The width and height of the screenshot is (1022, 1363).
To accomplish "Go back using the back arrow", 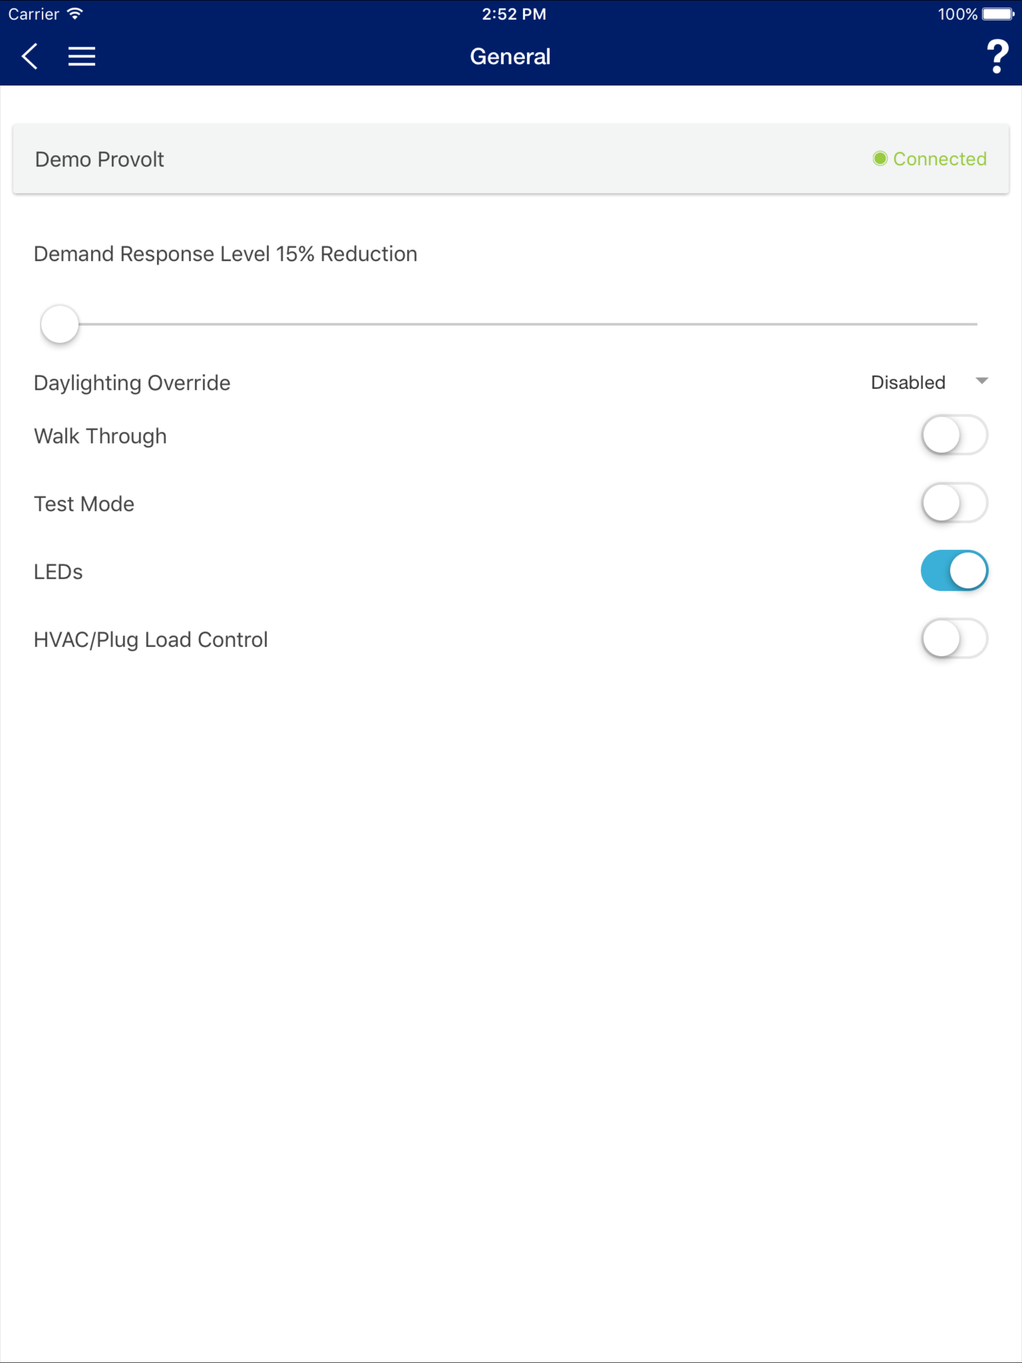I will [29, 56].
